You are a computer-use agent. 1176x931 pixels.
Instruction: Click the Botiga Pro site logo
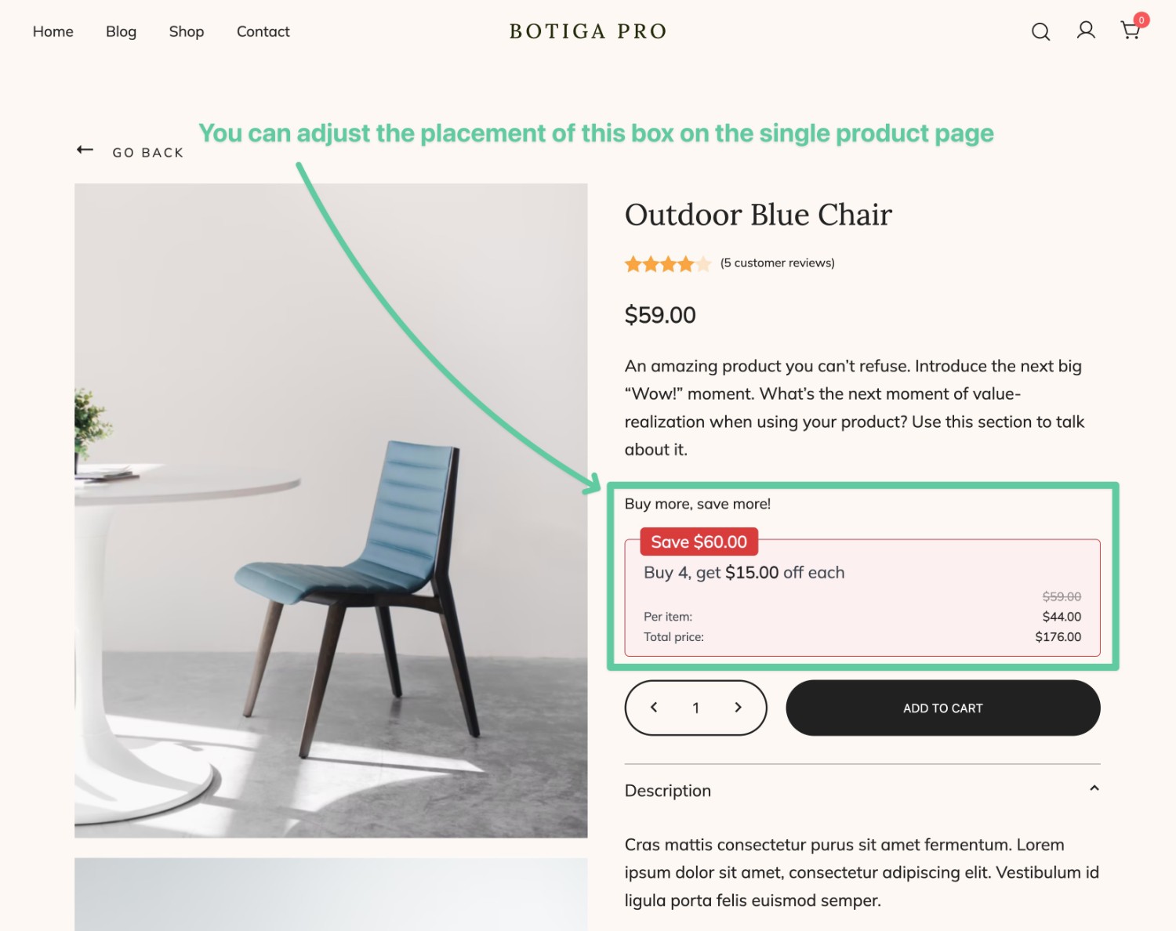(588, 31)
